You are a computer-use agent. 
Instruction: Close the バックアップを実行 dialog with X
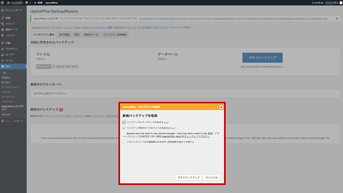click(221, 107)
